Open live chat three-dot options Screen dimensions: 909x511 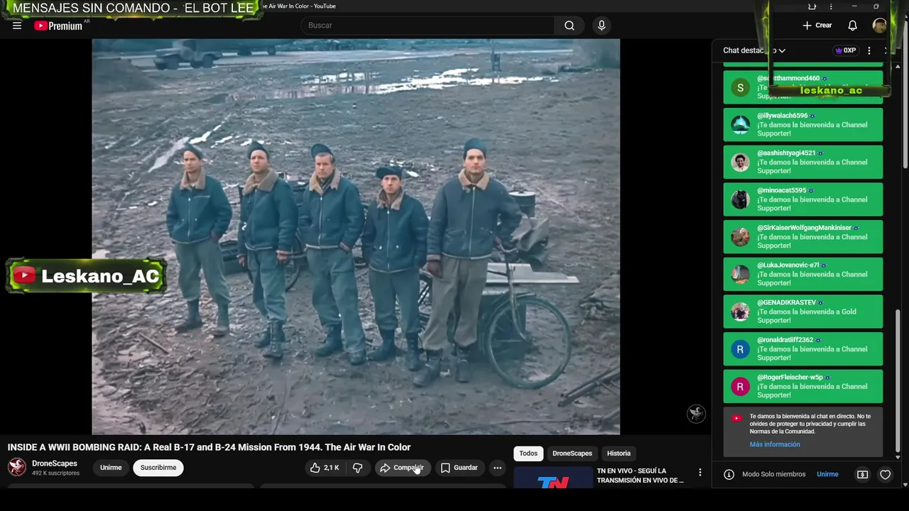click(869, 50)
